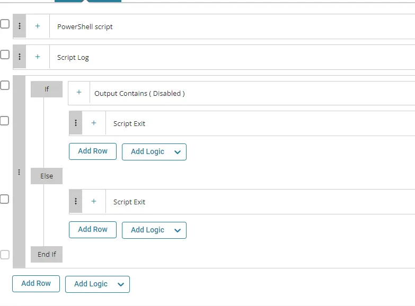Click Add Row under the If branch
Viewport: 415px width, 306px height.
pyautogui.click(x=93, y=151)
